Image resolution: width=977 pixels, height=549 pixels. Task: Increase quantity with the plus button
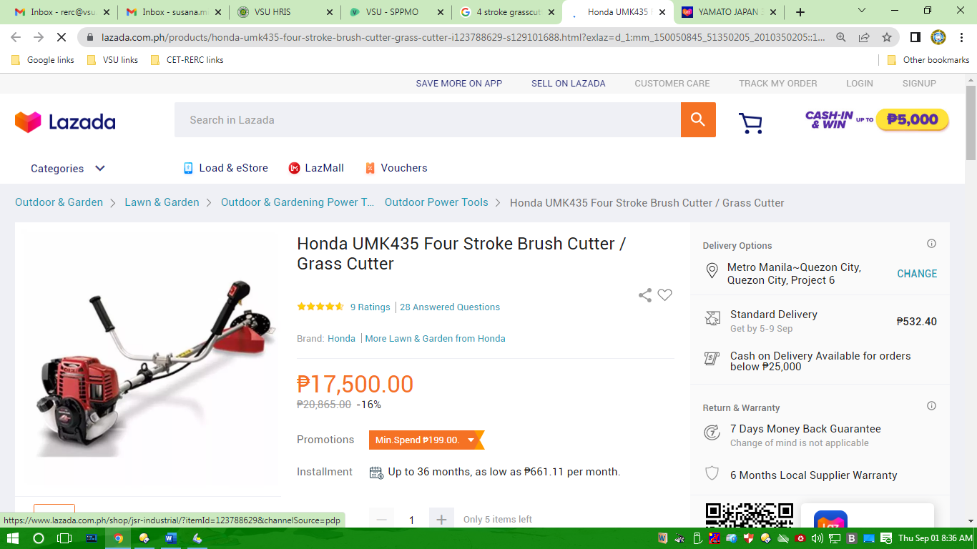[x=441, y=520]
